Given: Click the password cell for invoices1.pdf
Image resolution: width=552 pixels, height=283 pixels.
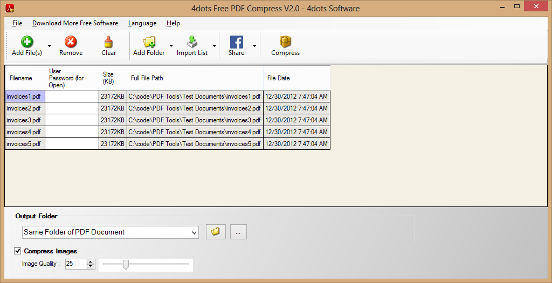Looking at the screenshot, I should point(72,96).
